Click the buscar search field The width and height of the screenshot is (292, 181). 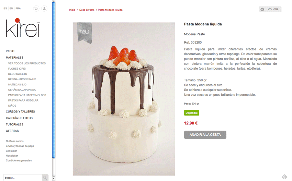23,178
